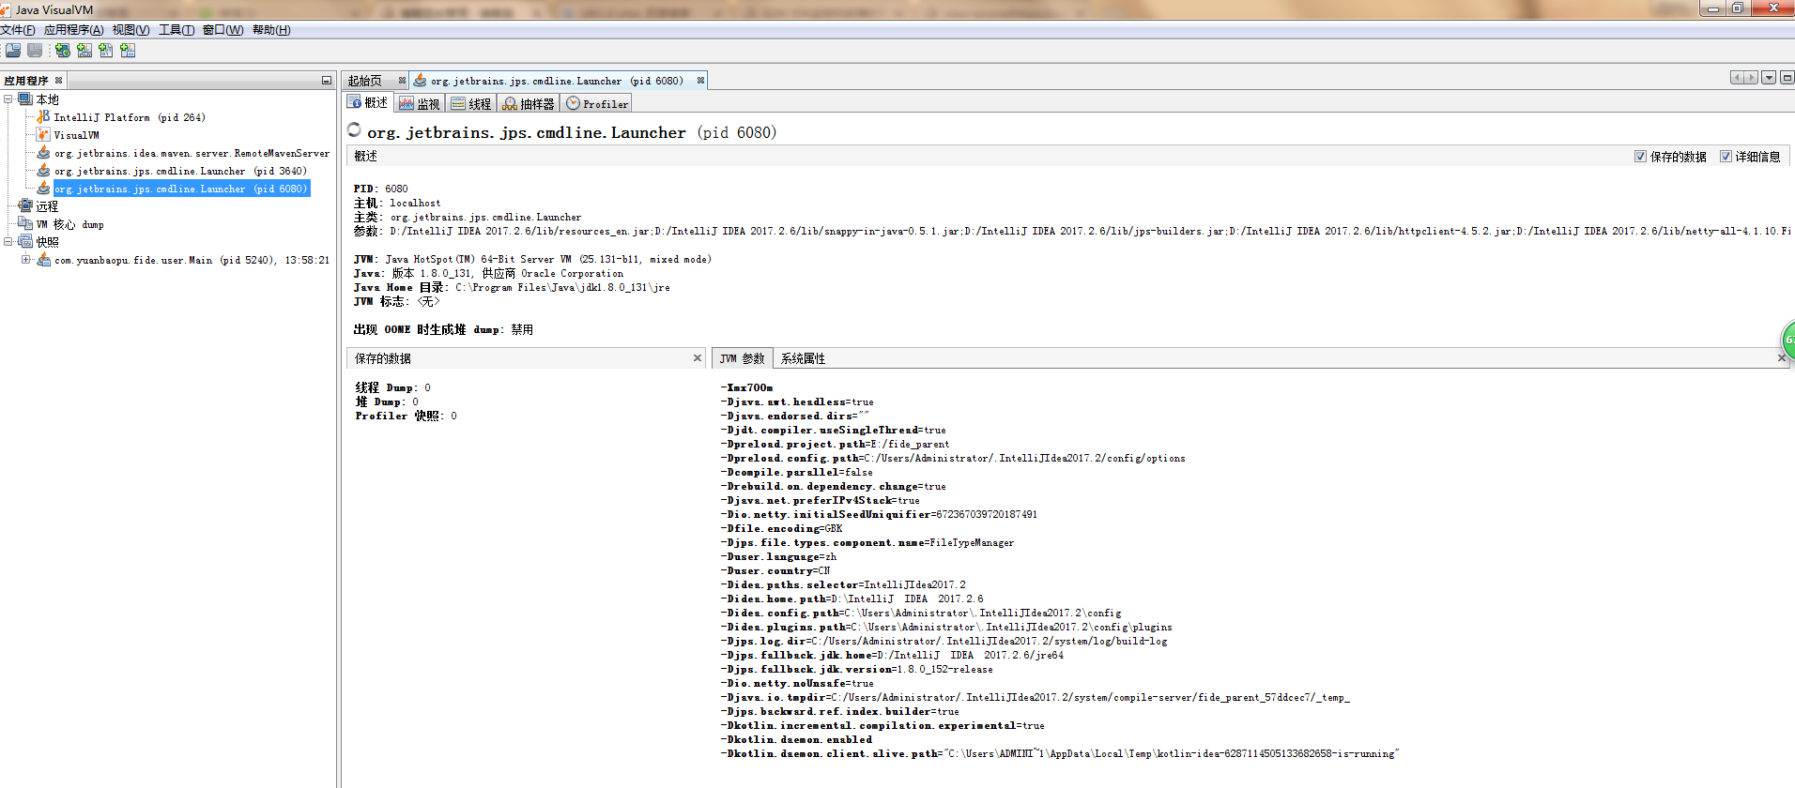The width and height of the screenshot is (1795, 788).
Task: Open the 文件(F) menu
Action: pos(18,30)
